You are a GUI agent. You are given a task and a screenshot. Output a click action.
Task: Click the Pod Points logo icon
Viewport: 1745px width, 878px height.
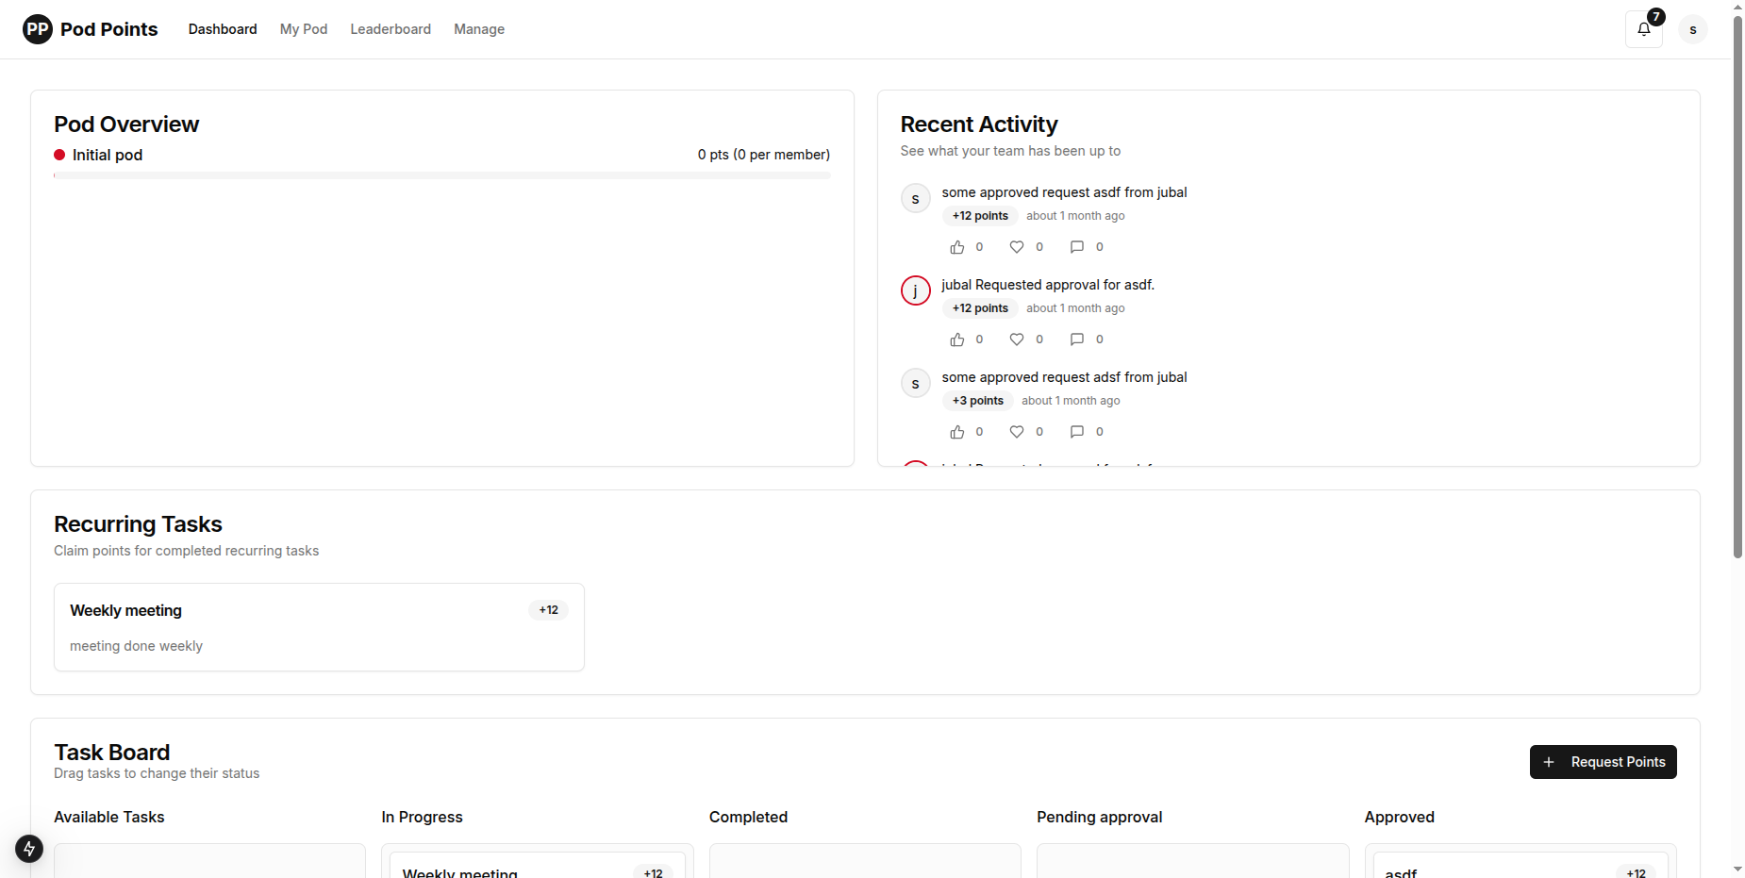[x=38, y=29]
